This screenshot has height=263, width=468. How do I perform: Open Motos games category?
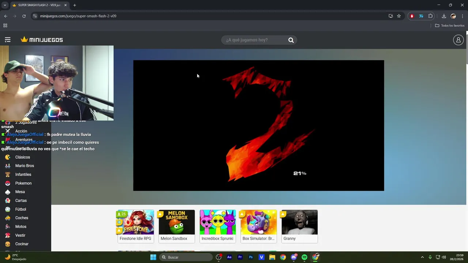21,226
